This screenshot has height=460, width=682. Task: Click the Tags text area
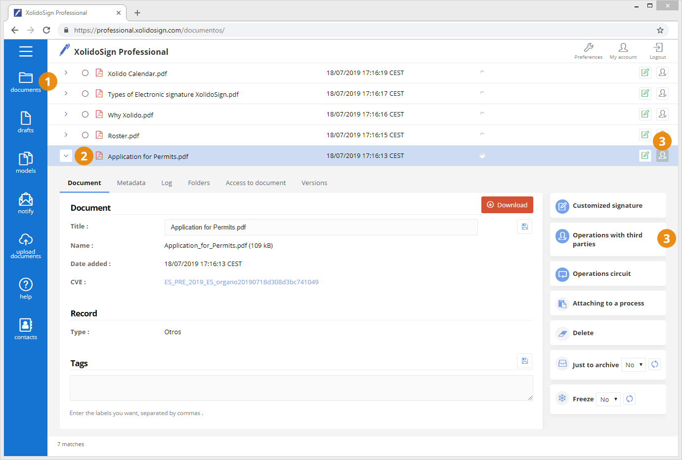click(301, 388)
